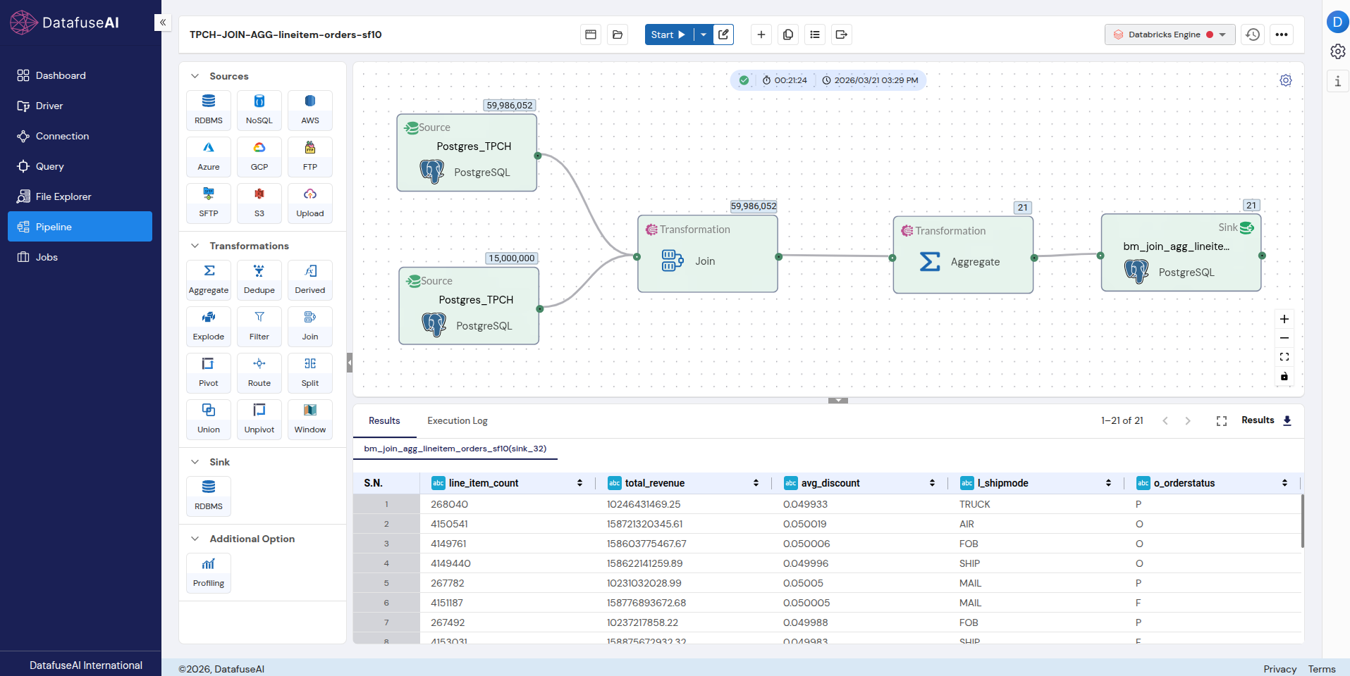Select the Upload source icon
Viewport: 1350px width, 676px height.
(x=310, y=203)
